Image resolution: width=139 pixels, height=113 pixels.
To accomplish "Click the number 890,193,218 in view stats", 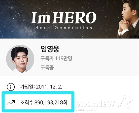I will 49,103.
